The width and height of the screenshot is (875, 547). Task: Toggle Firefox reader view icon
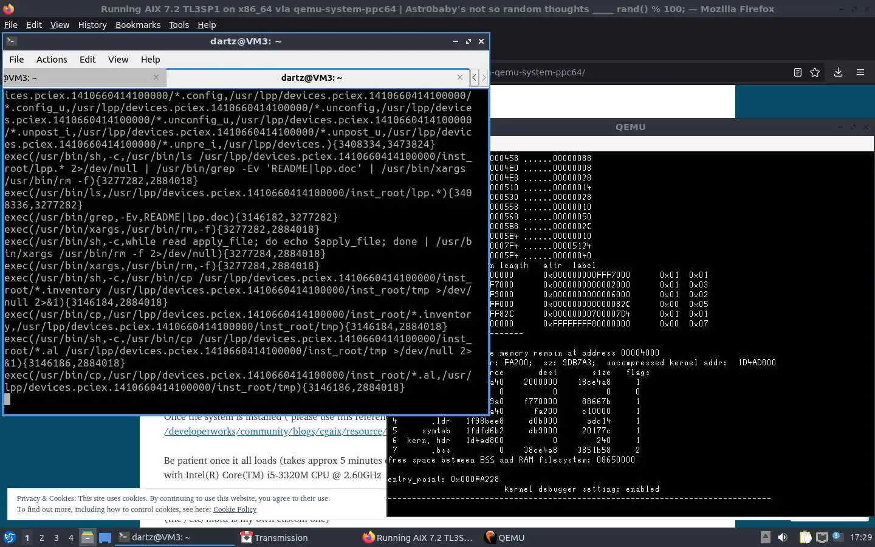(x=798, y=72)
